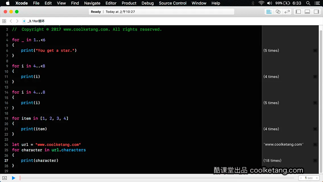The height and width of the screenshot is (182, 323).
Task: Toggle the Utilities panel
Action: click(316, 12)
